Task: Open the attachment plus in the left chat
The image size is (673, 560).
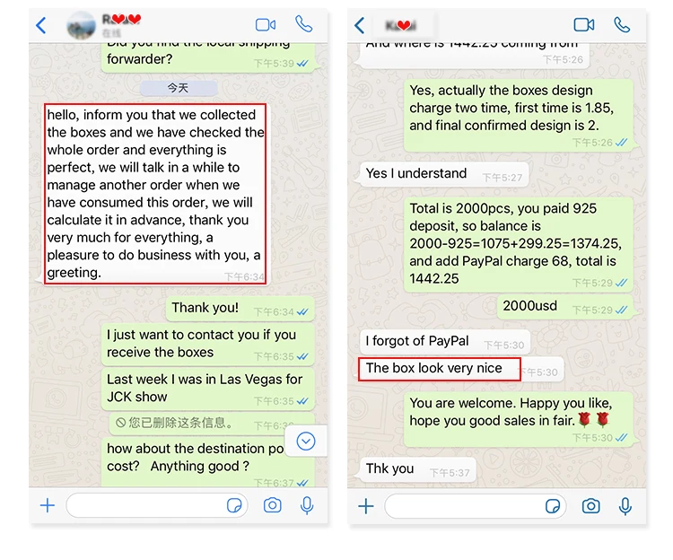Action: tap(48, 505)
